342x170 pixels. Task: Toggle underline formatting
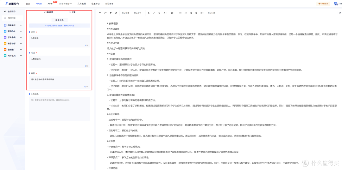pos(159,13)
